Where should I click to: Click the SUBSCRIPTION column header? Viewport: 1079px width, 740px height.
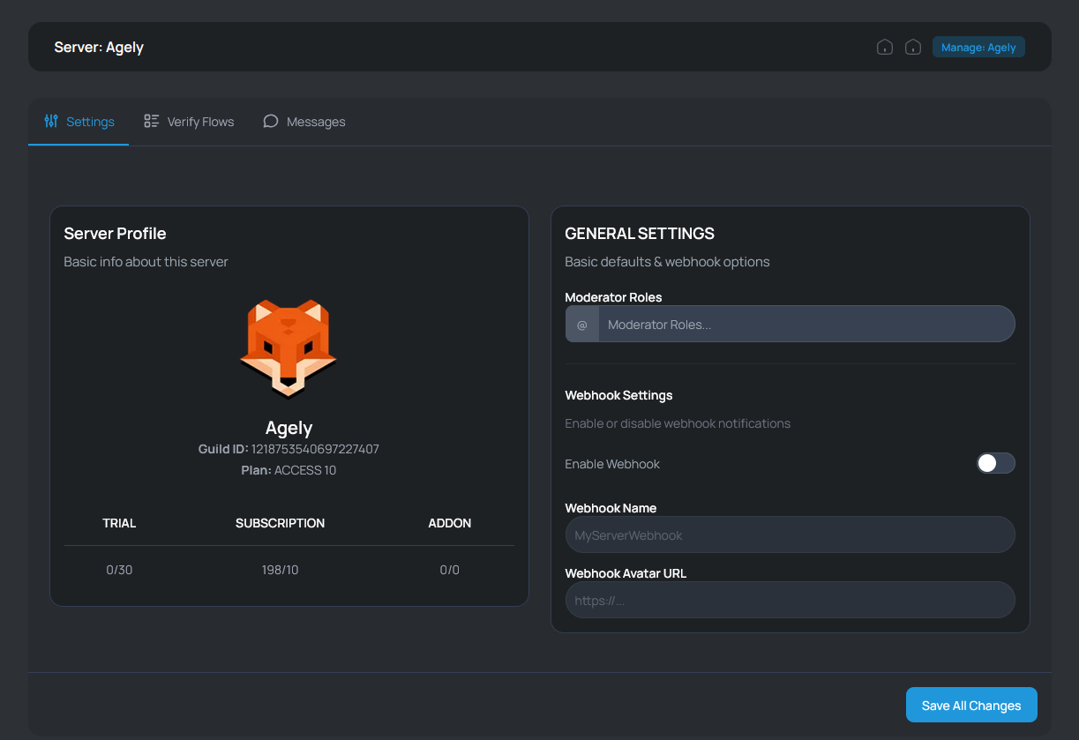[x=280, y=523]
